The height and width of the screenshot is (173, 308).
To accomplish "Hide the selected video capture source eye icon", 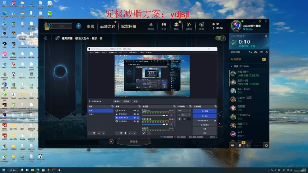I will [134, 118].
